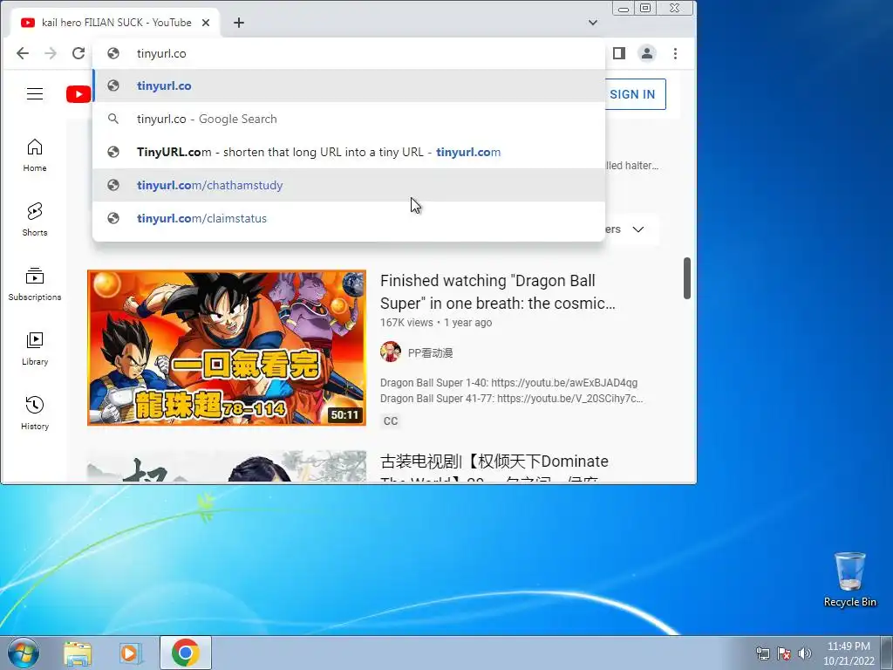Open Subscriptions in the sidebar

[35, 284]
